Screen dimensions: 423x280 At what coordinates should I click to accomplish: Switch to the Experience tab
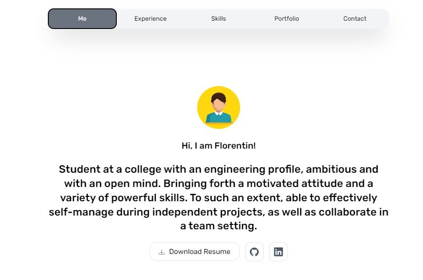coord(150,19)
